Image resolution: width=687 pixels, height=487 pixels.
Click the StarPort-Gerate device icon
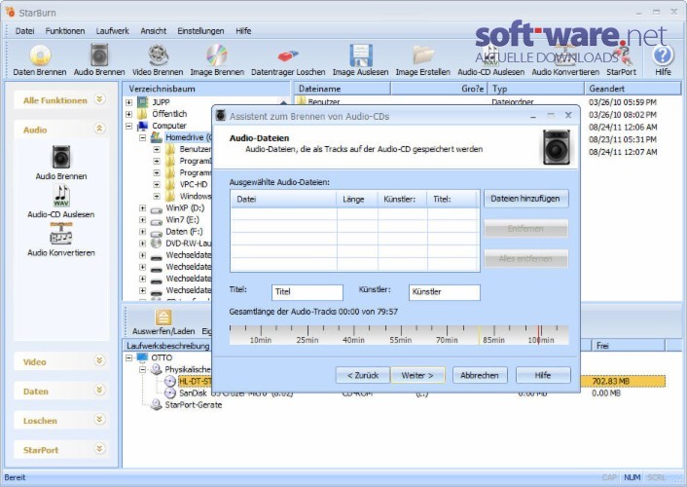click(156, 404)
